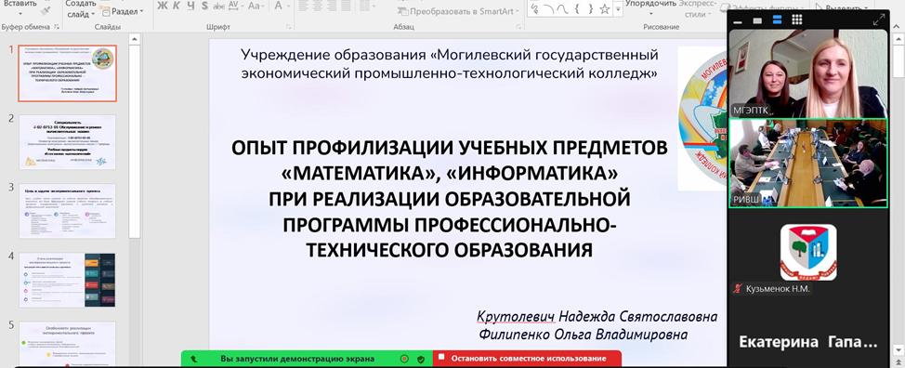This screenshot has width=905, height=368.
Task: Switch Zoom panel to single video view
Action: [x=758, y=20]
